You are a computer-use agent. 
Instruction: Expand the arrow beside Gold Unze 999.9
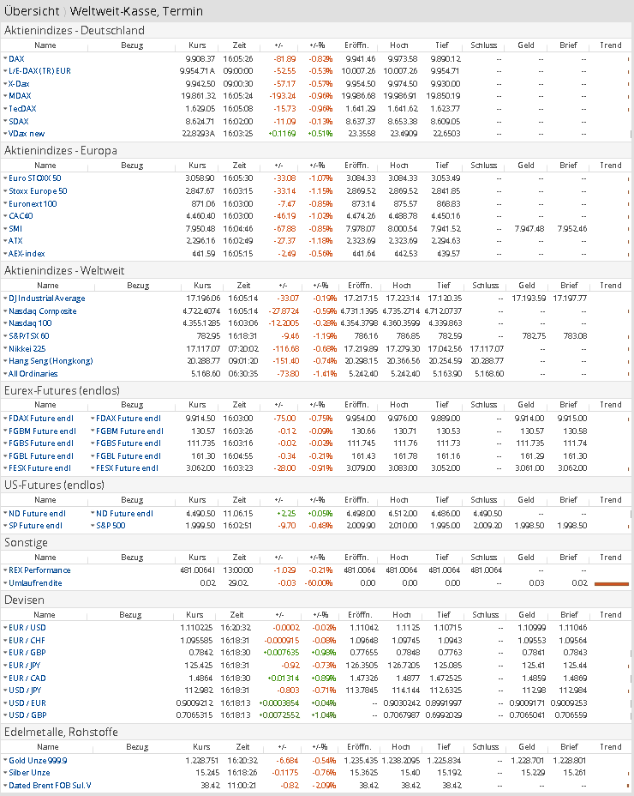coord(4,760)
